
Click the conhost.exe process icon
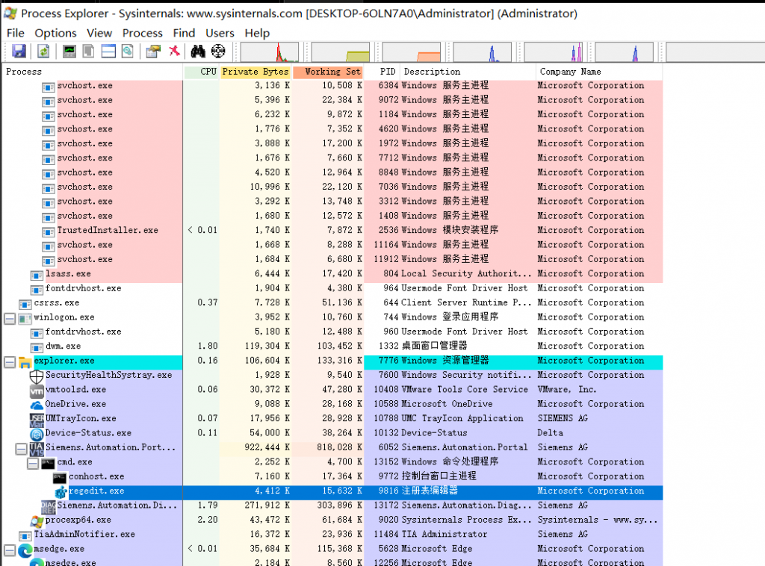point(60,477)
